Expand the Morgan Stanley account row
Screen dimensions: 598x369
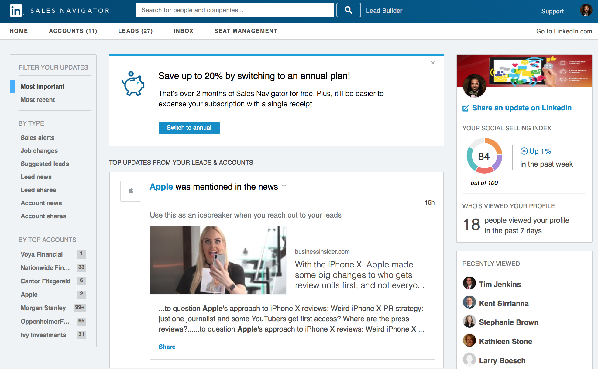pos(43,308)
